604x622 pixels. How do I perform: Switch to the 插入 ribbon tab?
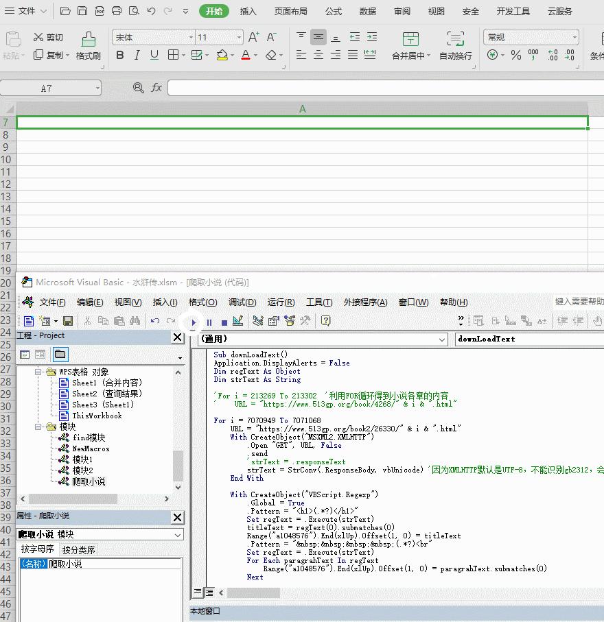coord(248,11)
